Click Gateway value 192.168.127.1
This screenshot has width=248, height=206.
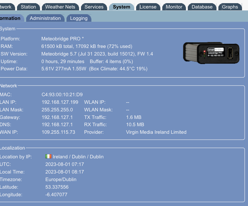pos(57,117)
